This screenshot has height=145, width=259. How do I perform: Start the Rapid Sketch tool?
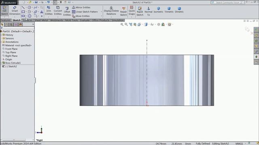point(140,12)
